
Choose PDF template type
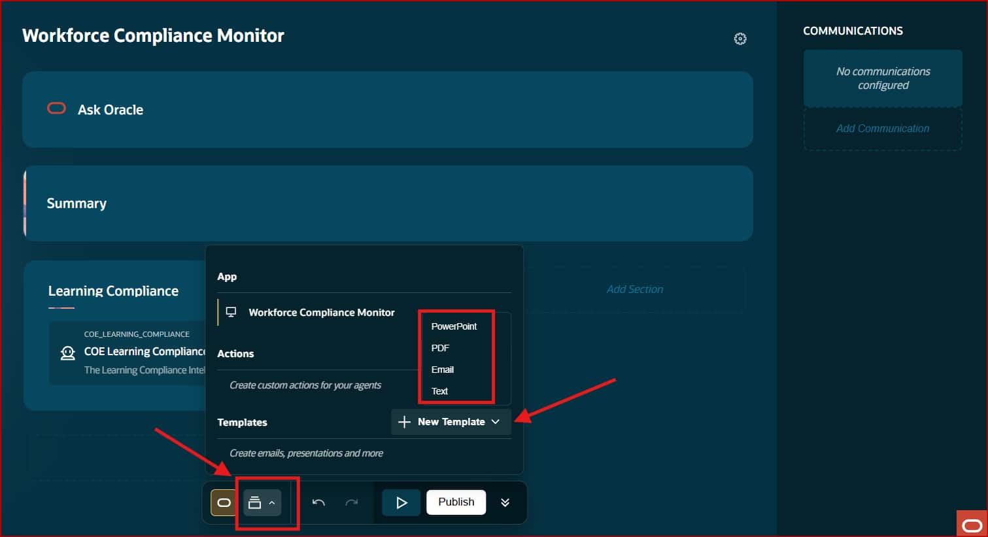pyautogui.click(x=440, y=348)
